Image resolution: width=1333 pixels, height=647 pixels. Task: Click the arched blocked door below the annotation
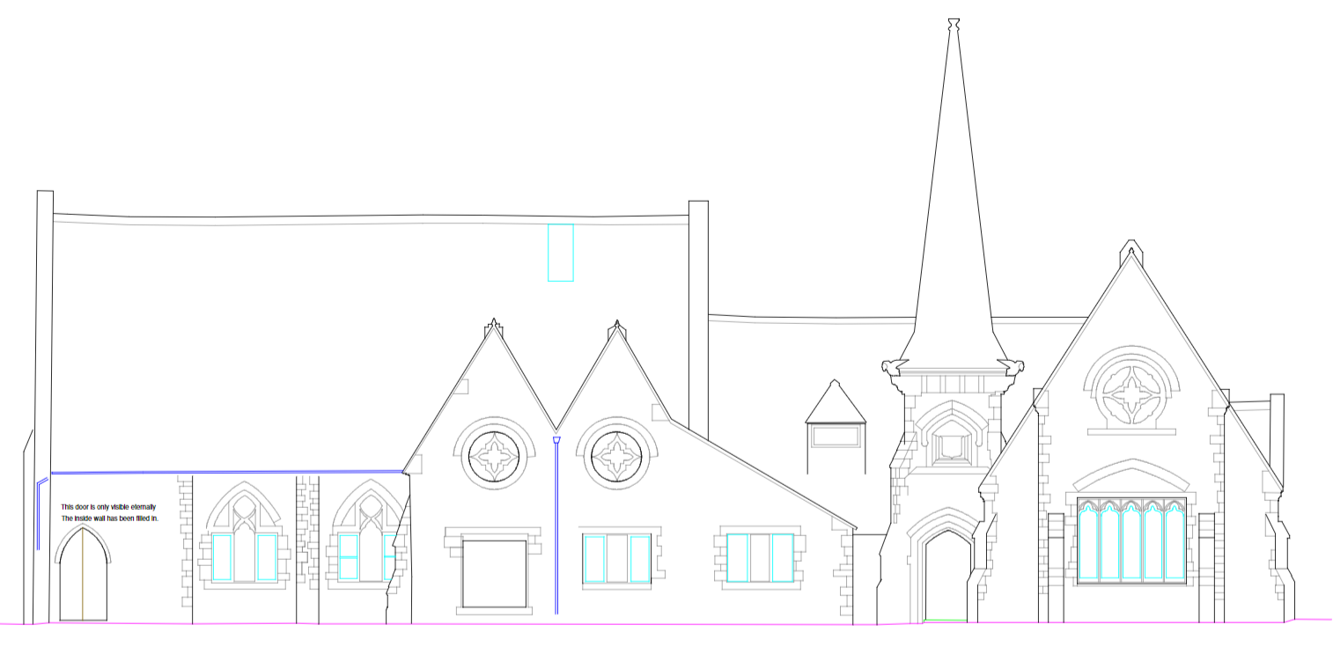84,575
